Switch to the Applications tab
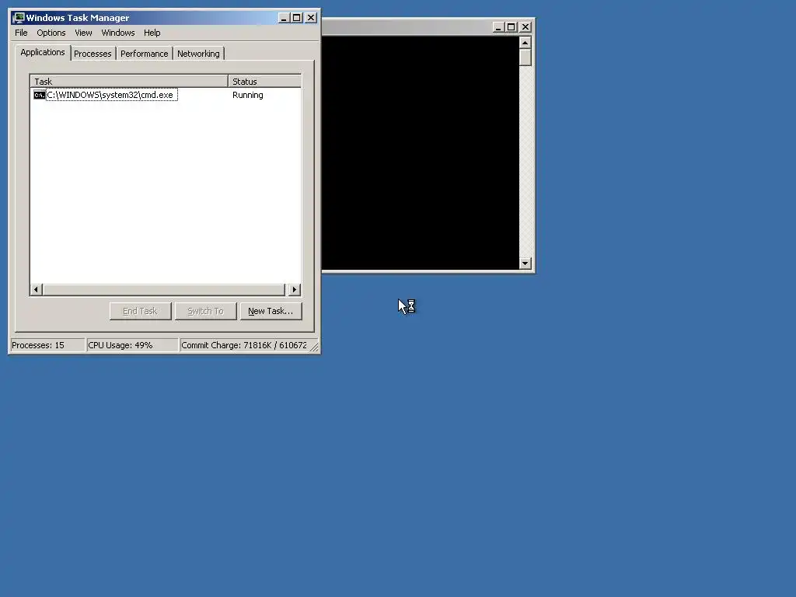This screenshot has width=796, height=597. (x=43, y=52)
